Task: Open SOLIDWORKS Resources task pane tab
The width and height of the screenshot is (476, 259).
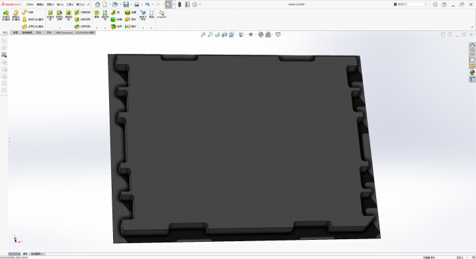Action: click(x=472, y=46)
